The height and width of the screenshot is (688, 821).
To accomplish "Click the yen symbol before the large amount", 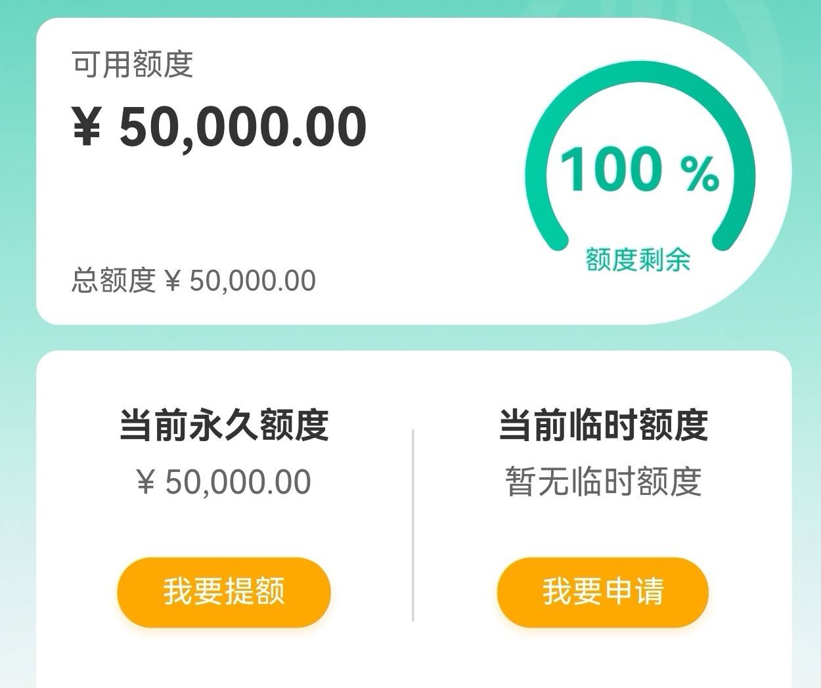I will (x=87, y=127).
